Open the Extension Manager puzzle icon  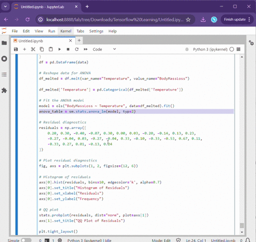[4, 91]
